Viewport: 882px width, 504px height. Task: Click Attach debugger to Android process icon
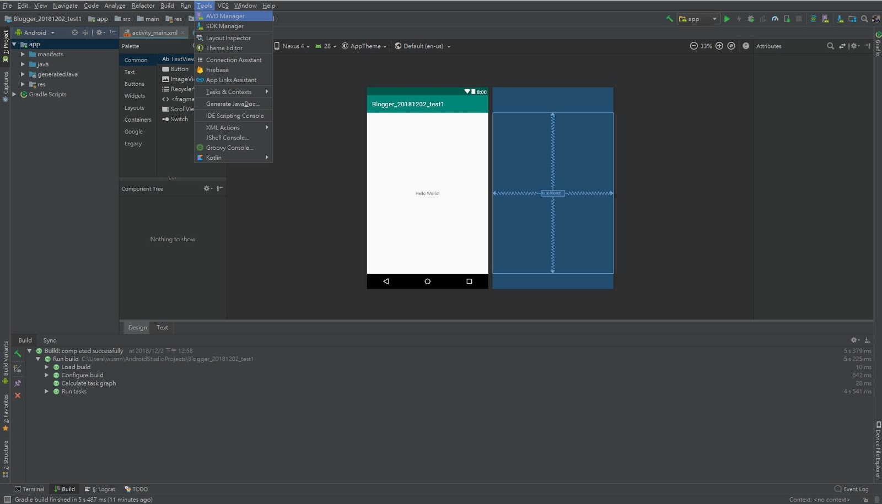(x=787, y=19)
